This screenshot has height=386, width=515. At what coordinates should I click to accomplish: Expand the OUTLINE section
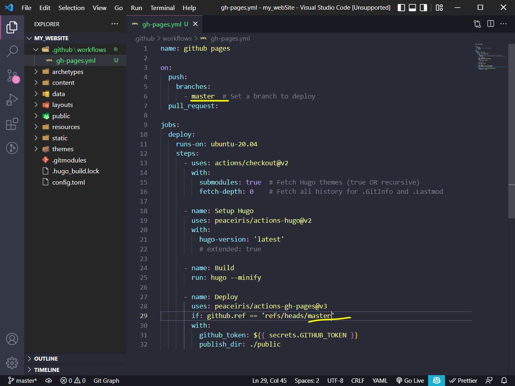tap(75, 359)
